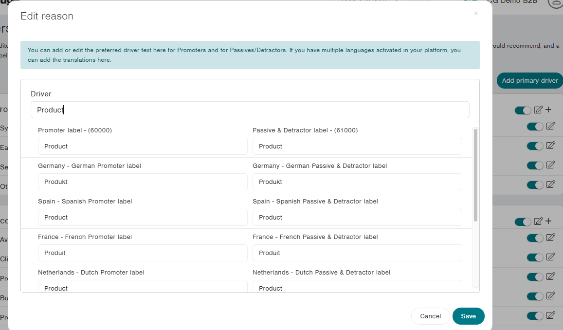Click the edit icon in the 'Av' row
The width and height of the screenshot is (563, 330).
pyautogui.click(x=550, y=238)
